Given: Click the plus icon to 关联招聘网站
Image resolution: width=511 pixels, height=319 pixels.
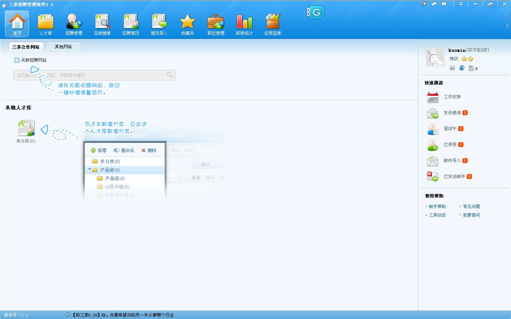Looking at the screenshot, I should point(17,60).
